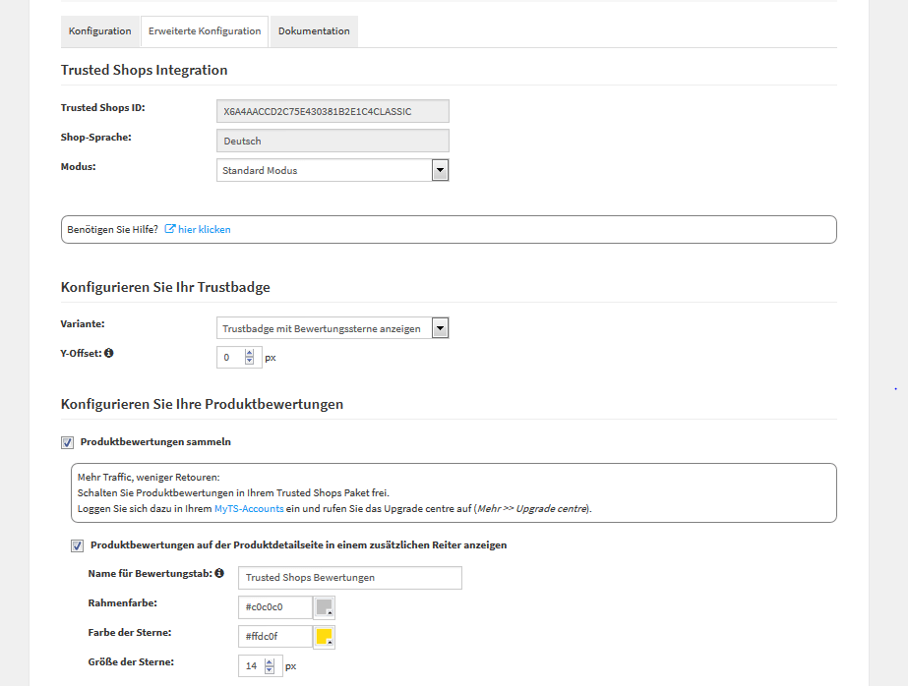Disable the Produktbewertungen sammeln checkbox
The width and height of the screenshot is (908, 686).
[x=67, y=442]
